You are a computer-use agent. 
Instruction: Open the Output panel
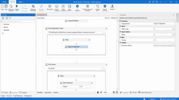pyautogui.click(x=3, y=96)
